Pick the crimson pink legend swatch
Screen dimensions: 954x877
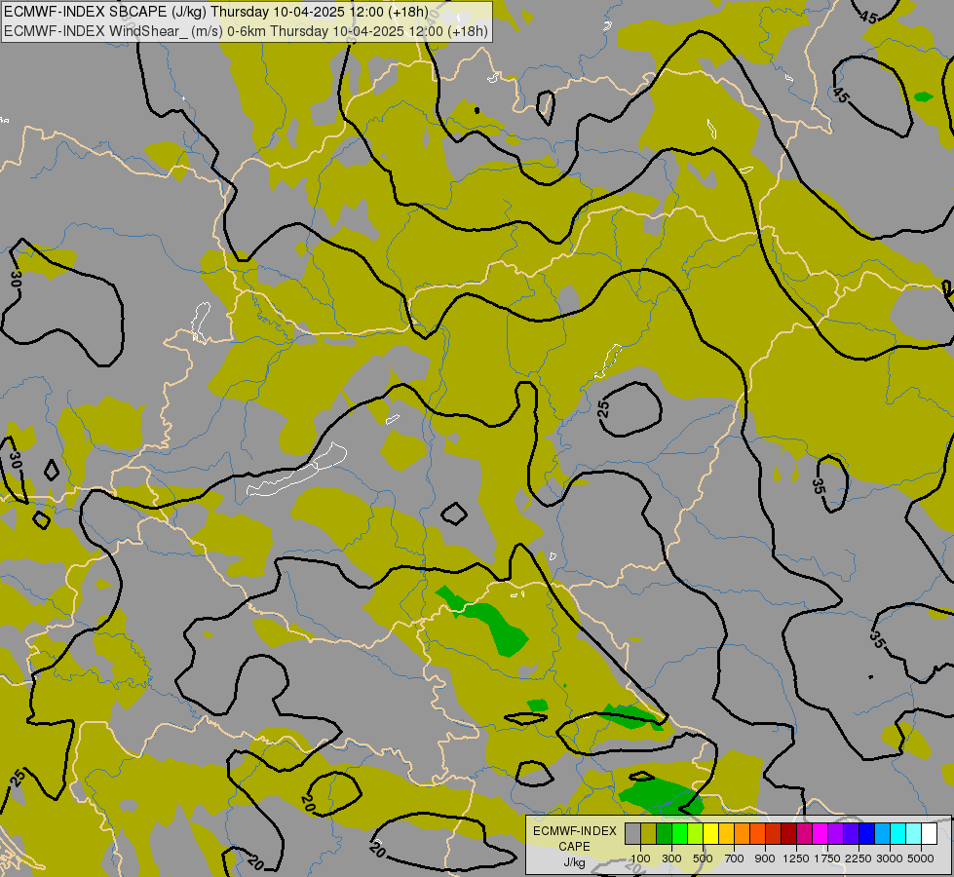[804, 833]
